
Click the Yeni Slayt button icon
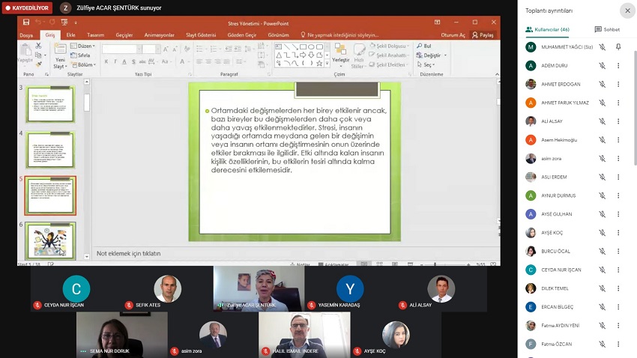[60, 52]
